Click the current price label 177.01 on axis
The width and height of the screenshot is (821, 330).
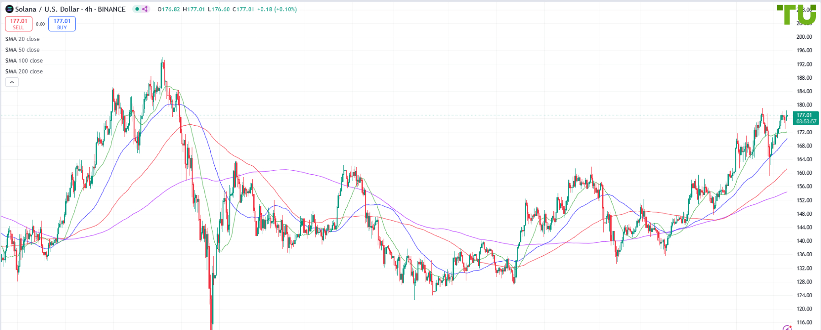click(x=805, y=115)
